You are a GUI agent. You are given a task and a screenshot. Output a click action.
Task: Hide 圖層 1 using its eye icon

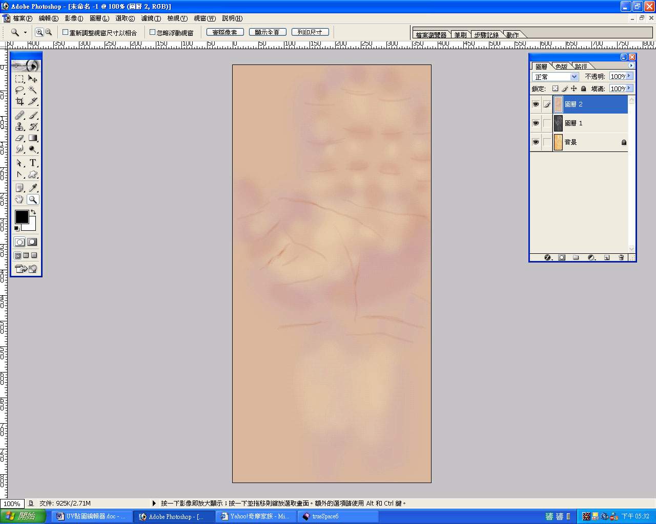[x=536, y=123]
